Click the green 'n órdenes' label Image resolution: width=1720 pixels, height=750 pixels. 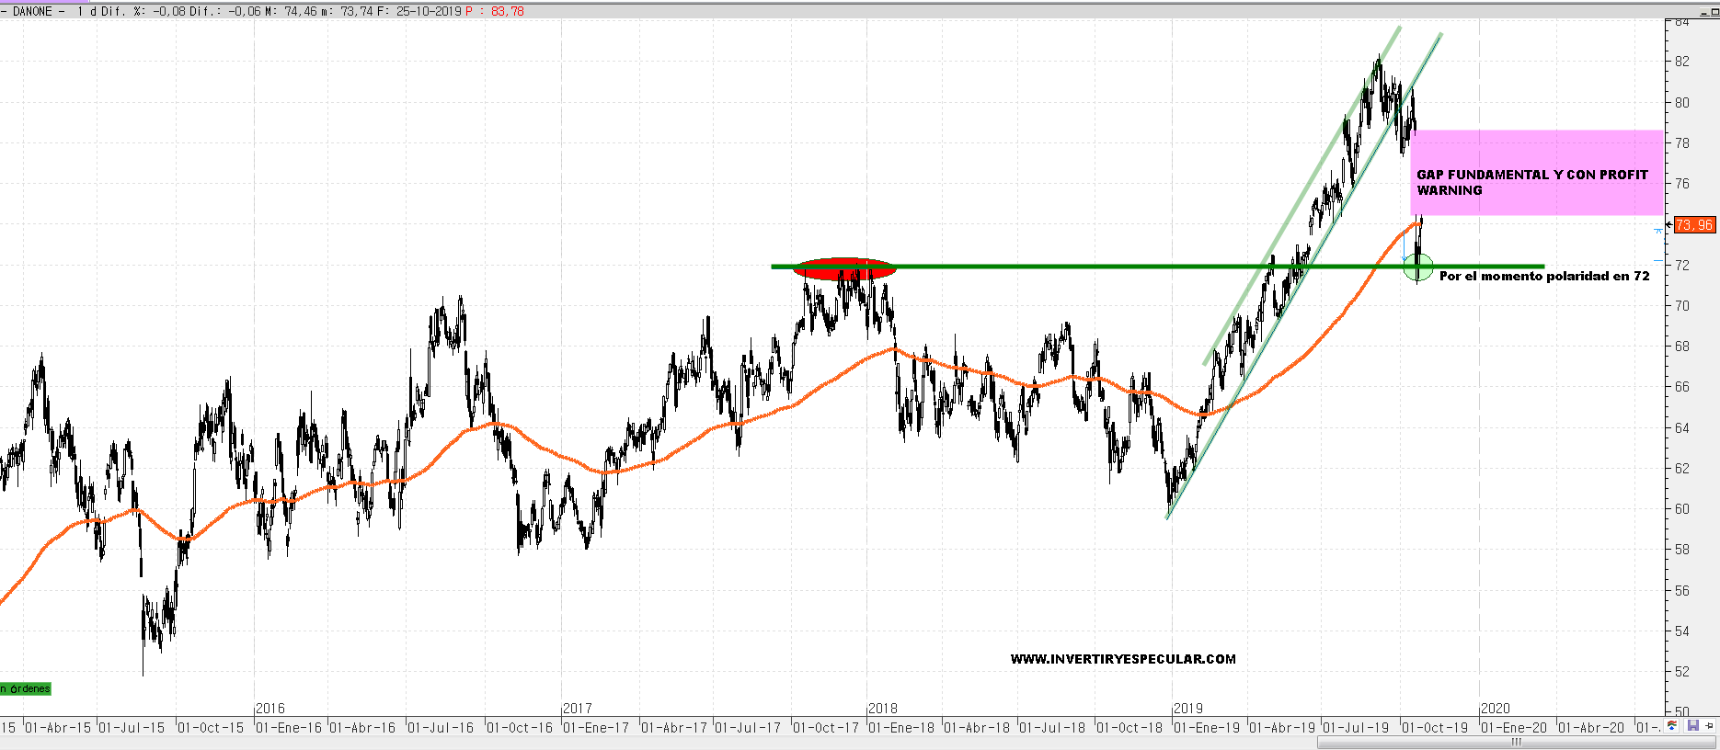coord(26,689)
